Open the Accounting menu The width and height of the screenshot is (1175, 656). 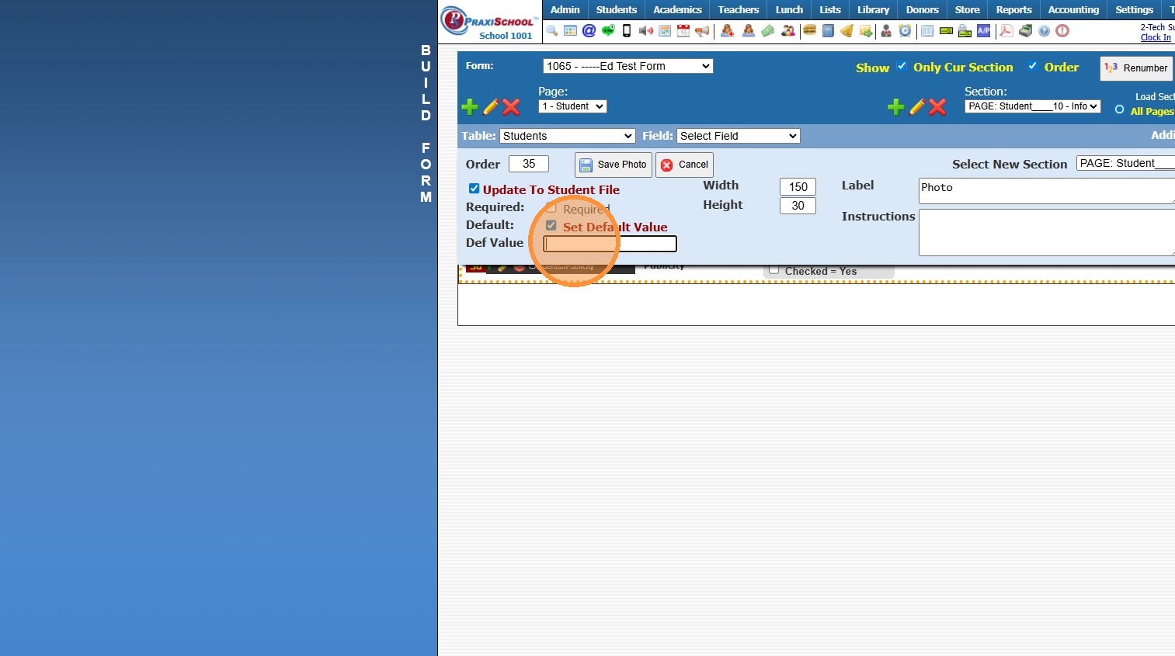click(1073, 9)
